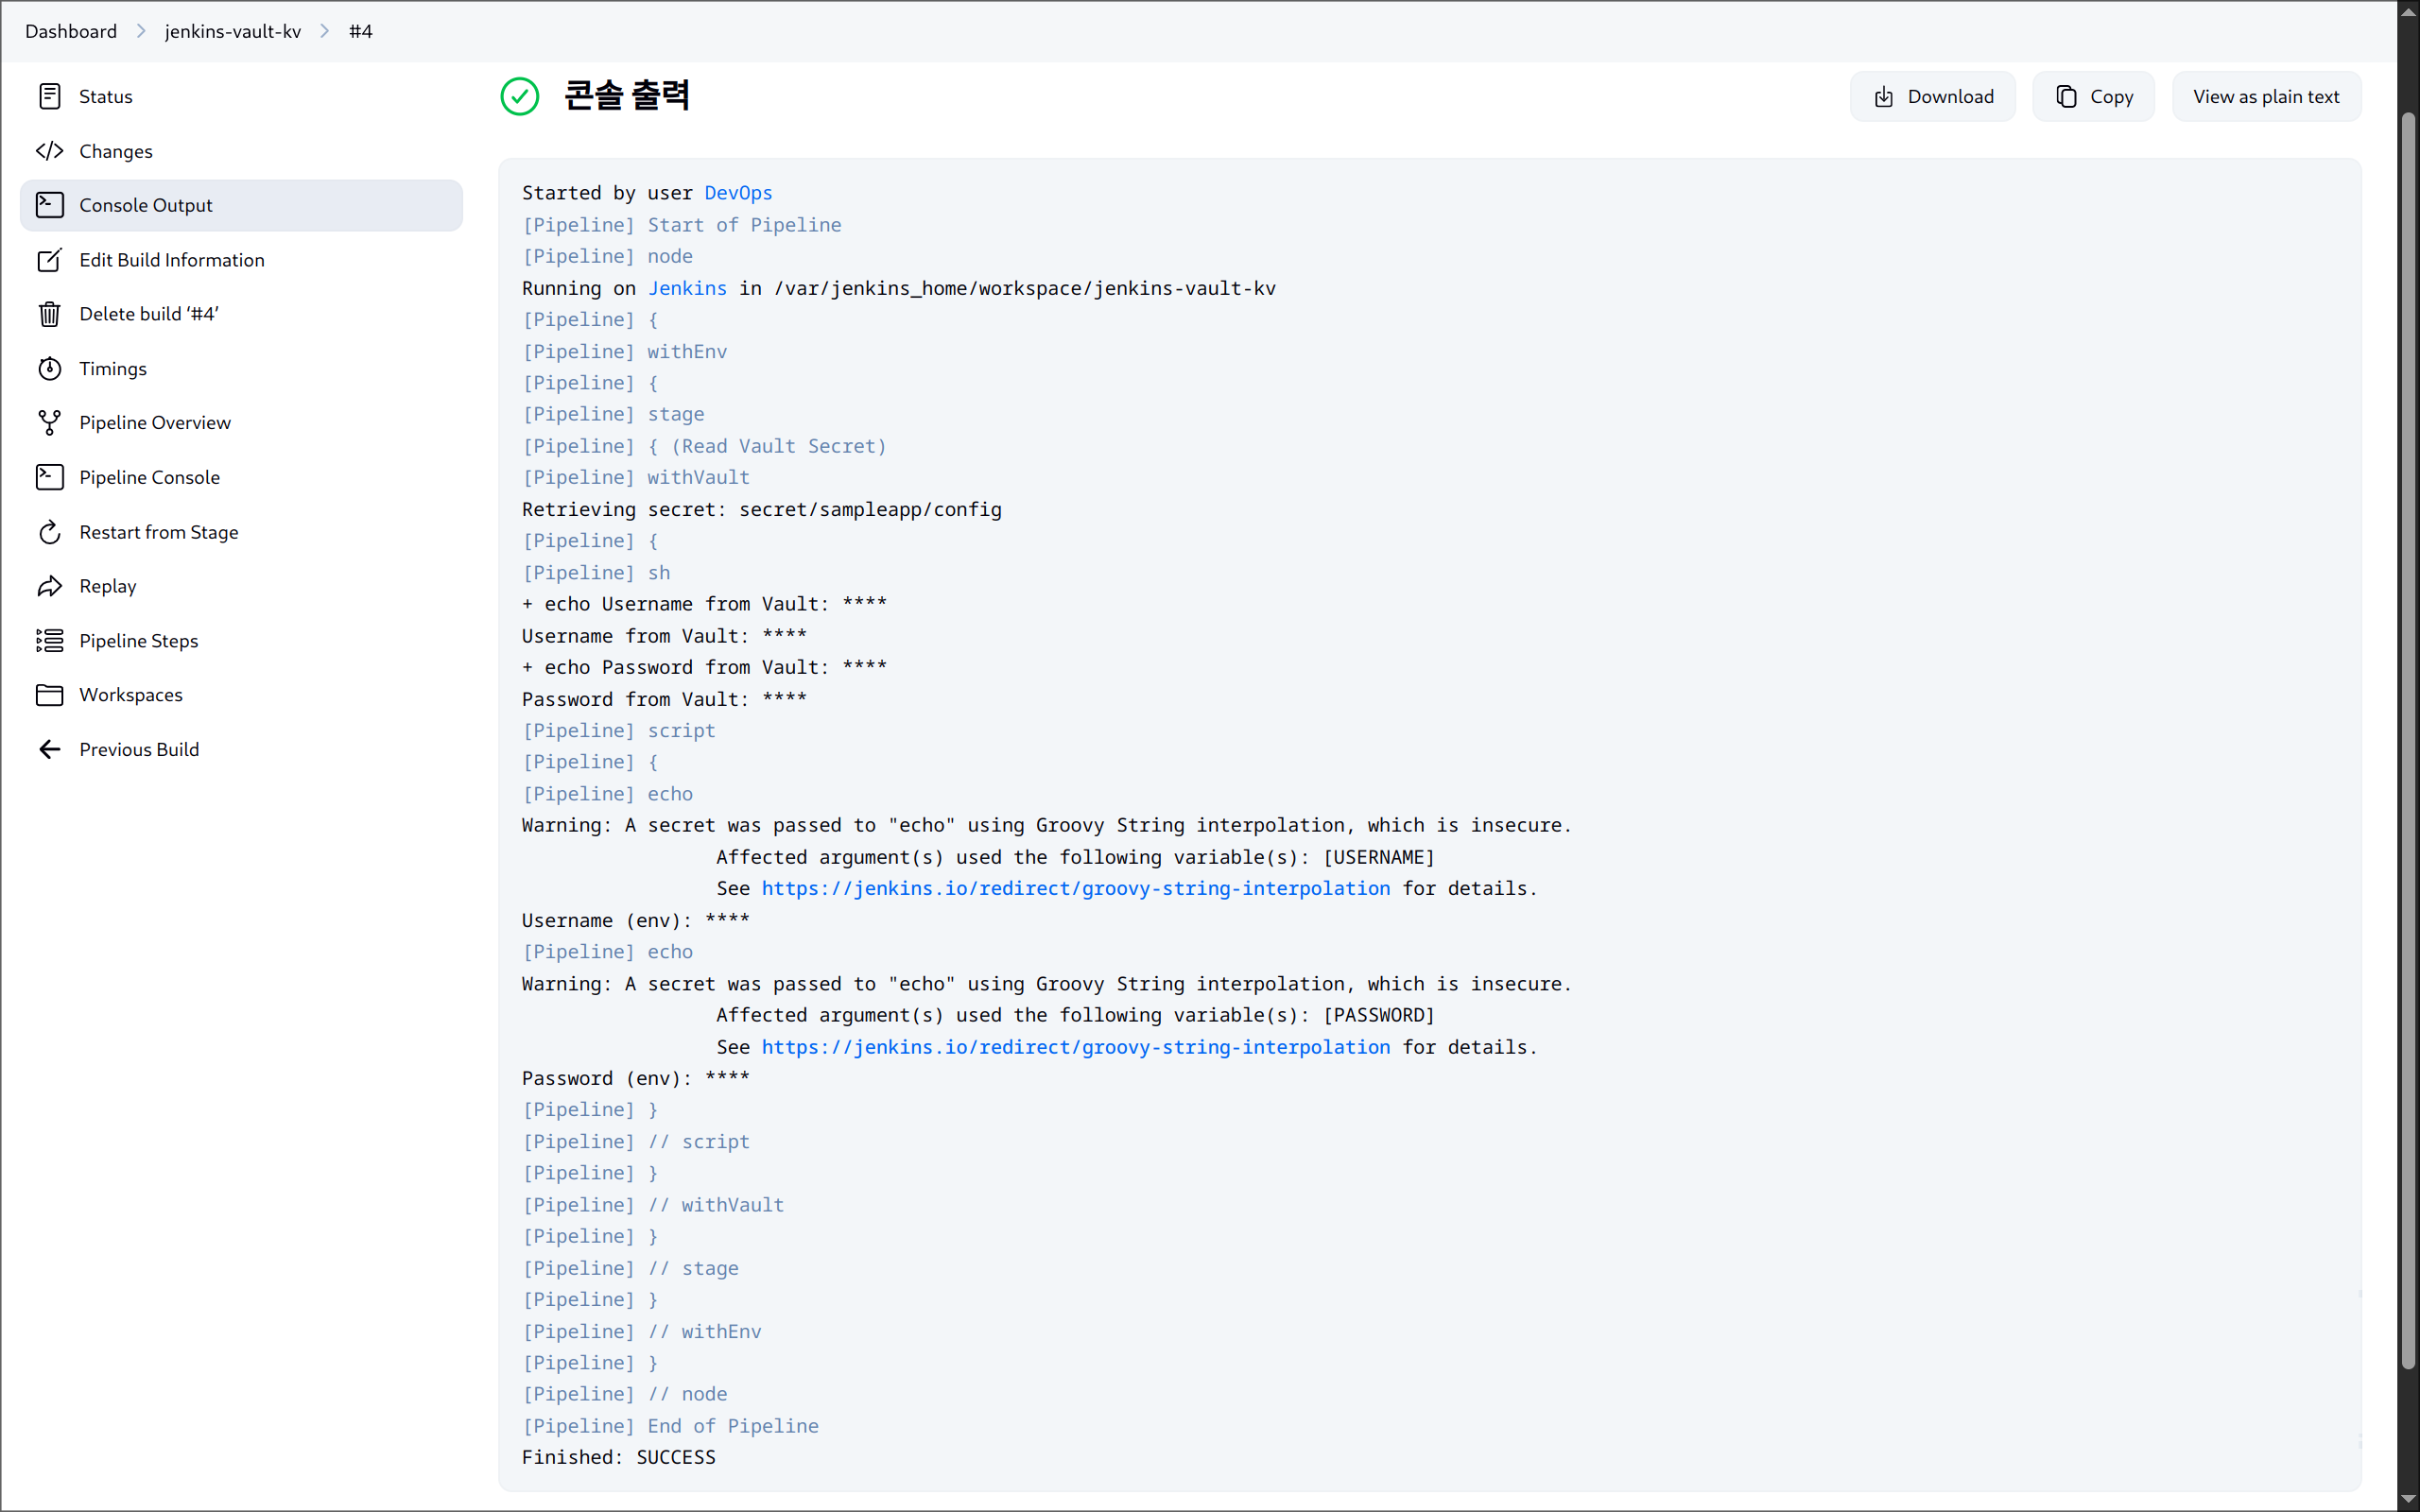Select Console Output in the sidebar
The height and width of the screenshot is (1512, 2420).
click(241, 205)
